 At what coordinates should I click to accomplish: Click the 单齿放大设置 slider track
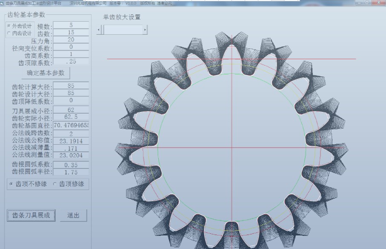coord(123,30)
